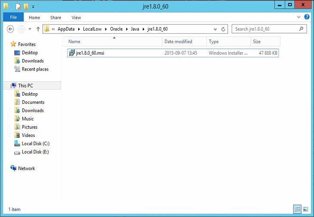Switch to Large icons view in status bar
This screenshot has width=314, height=217.
305,209
